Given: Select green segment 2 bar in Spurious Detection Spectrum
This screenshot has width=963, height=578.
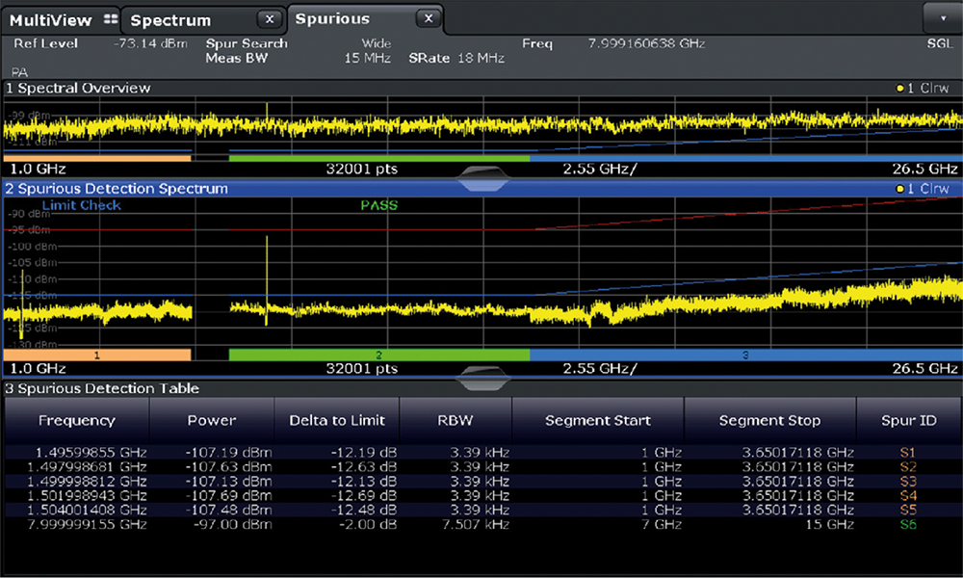Looking at the screenshot, I should tap(378, 355).
